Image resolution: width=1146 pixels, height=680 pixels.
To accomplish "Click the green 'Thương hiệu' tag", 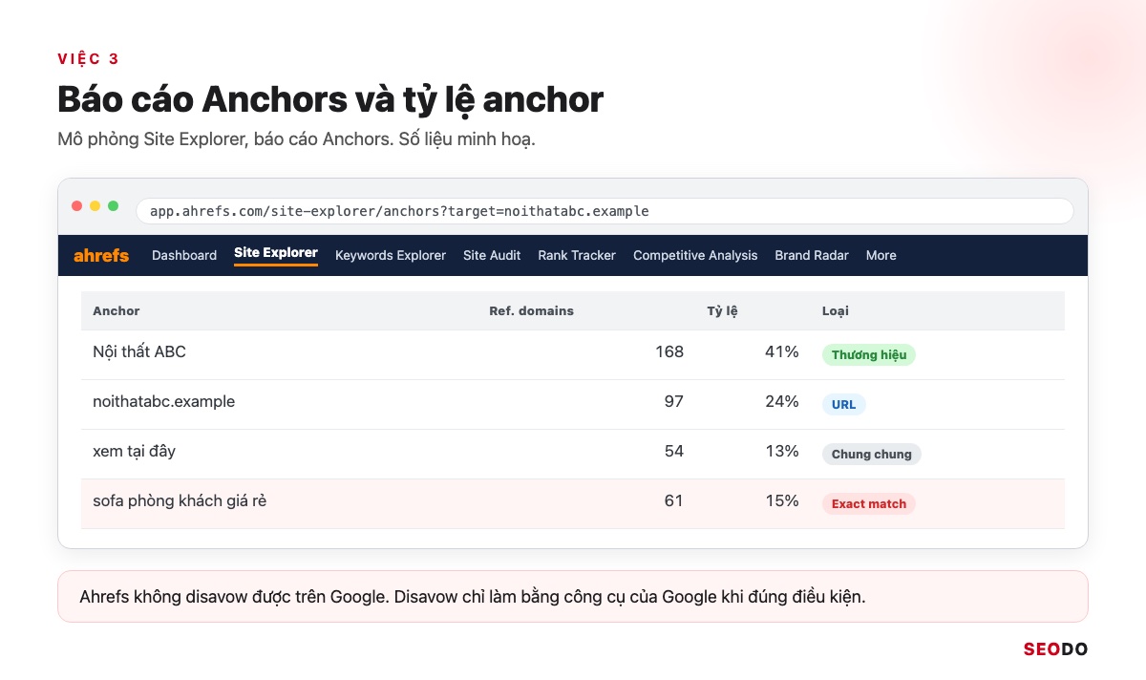I will pos(869,354).
